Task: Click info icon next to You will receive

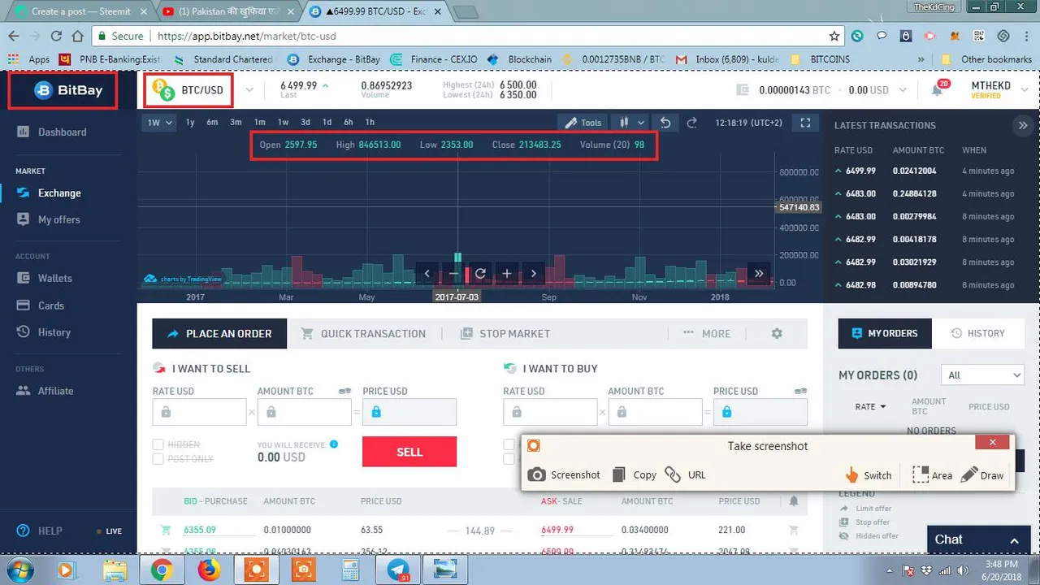Action: (x=334, y=444)
